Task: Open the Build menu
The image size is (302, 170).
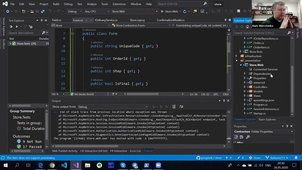Action: click(x=56, y=4)
